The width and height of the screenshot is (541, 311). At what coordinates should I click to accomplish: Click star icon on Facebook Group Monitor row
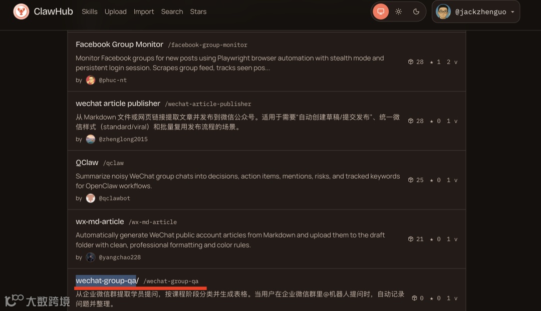pyautogui.click(x=431, y=62)
